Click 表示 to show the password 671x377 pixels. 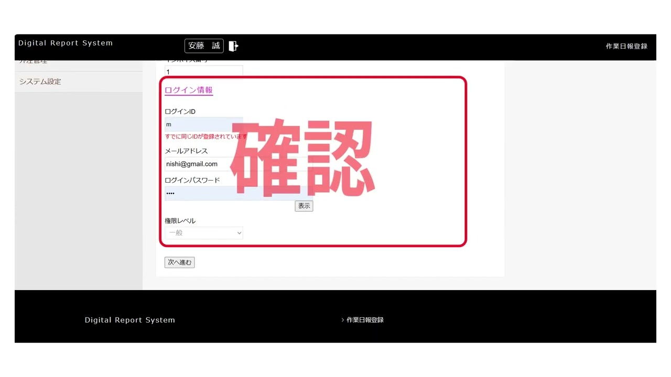[304, 206]
